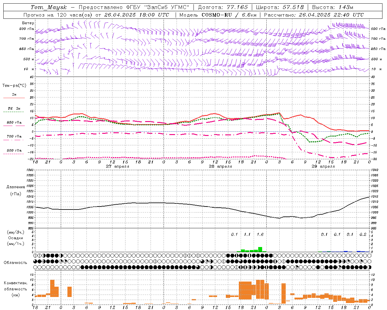Click the Облачность cloudiness label
The image size is (387, 310).
pos(15,263)
